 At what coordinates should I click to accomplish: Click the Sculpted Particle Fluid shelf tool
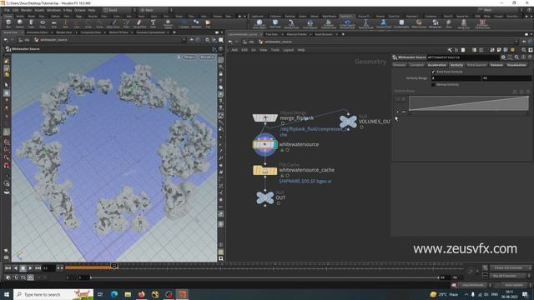pyautogui.click(x=328, y=24)
